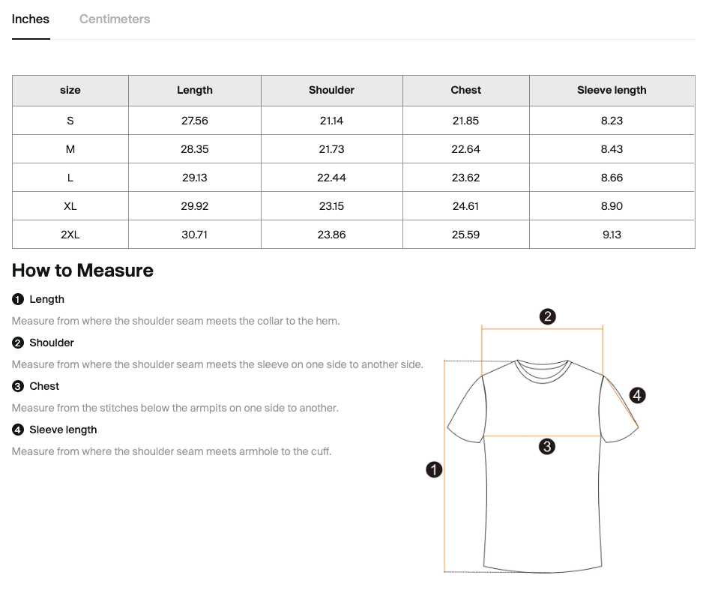Click marker 1 on the t-shirt diagram
The image size is (706, 593).
pyautogui.click(x=434, y=470)
